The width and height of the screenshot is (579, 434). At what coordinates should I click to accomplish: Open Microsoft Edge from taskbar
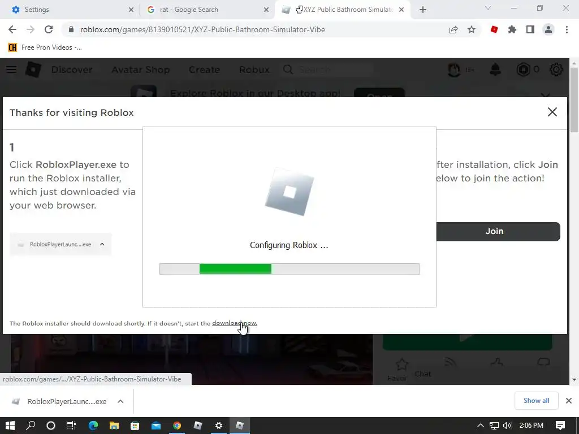point(93,426)
